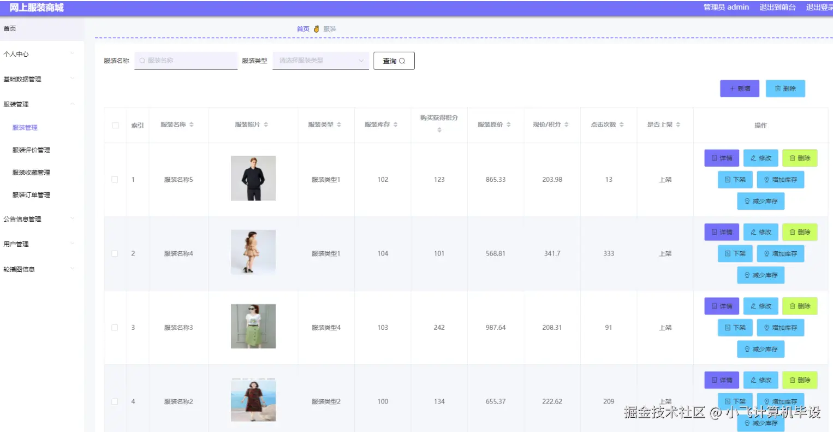Click 删除 for 服装名称5 row
Image resolution: width=833 pixels, height=432 pixels.
(800, 158)
